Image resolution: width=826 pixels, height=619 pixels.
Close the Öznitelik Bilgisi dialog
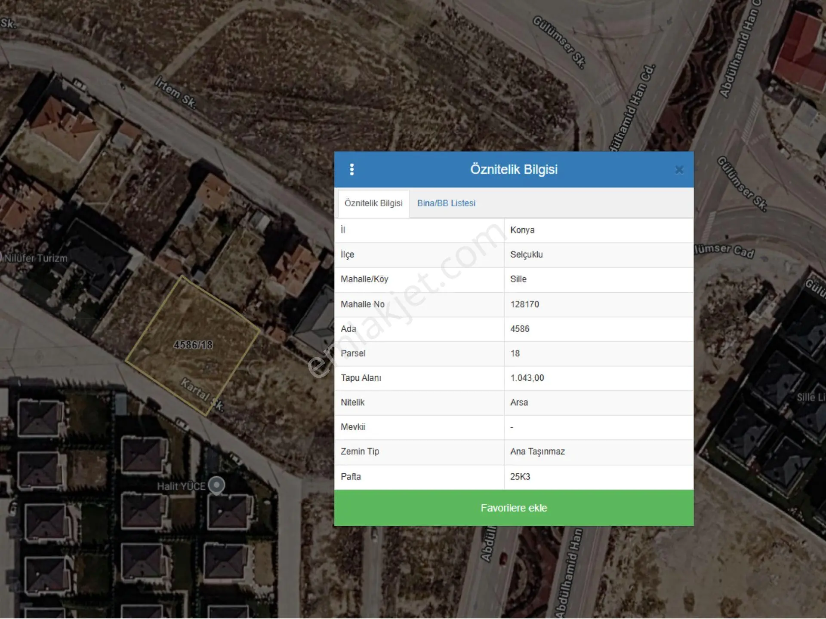pyautogui.click(x=679, y=170)
